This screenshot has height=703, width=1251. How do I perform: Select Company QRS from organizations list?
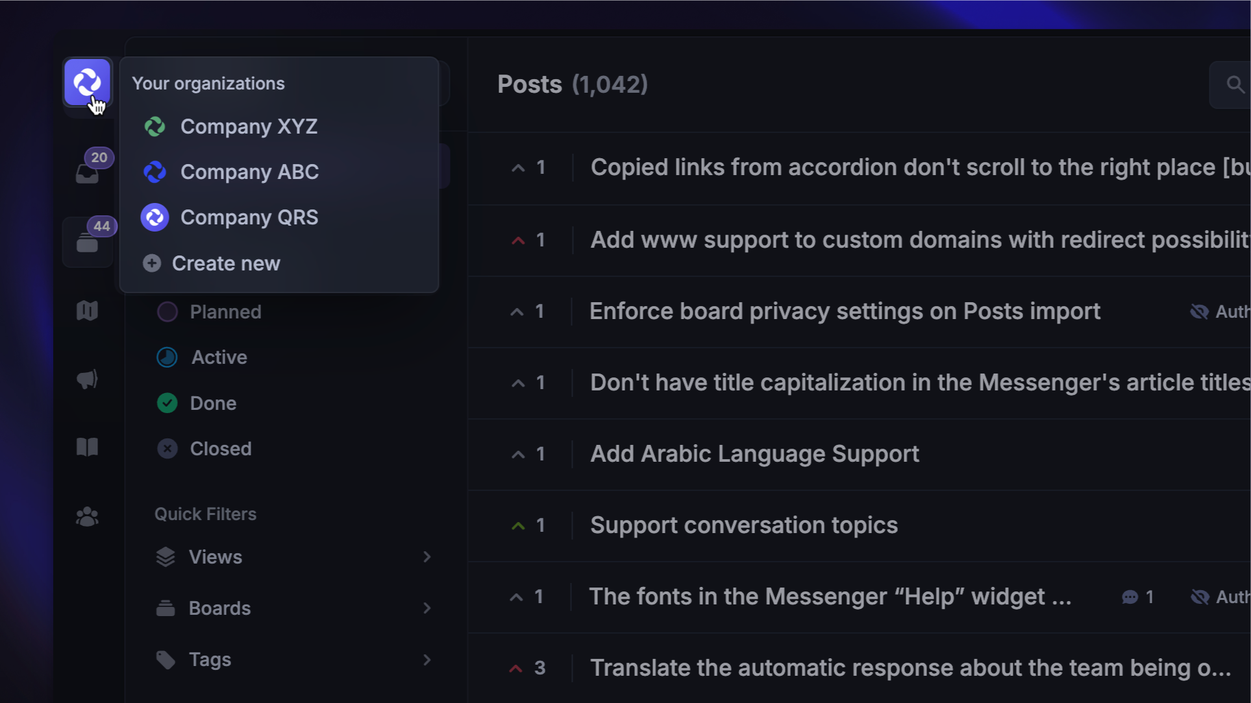point(249,217)
